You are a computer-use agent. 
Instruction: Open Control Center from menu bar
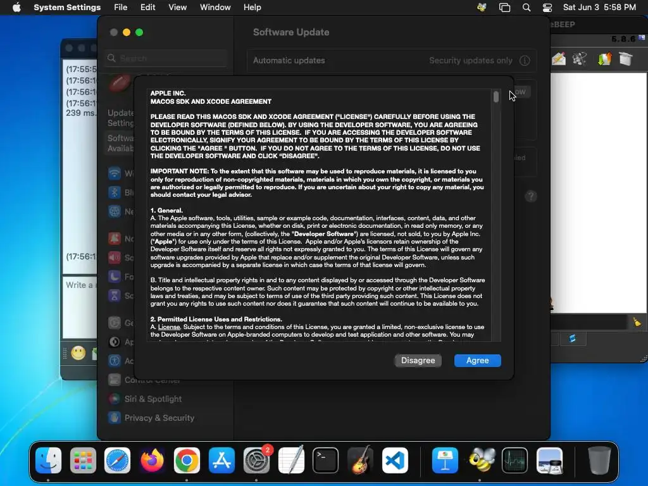pyautogui.click(x=547, y=8)
